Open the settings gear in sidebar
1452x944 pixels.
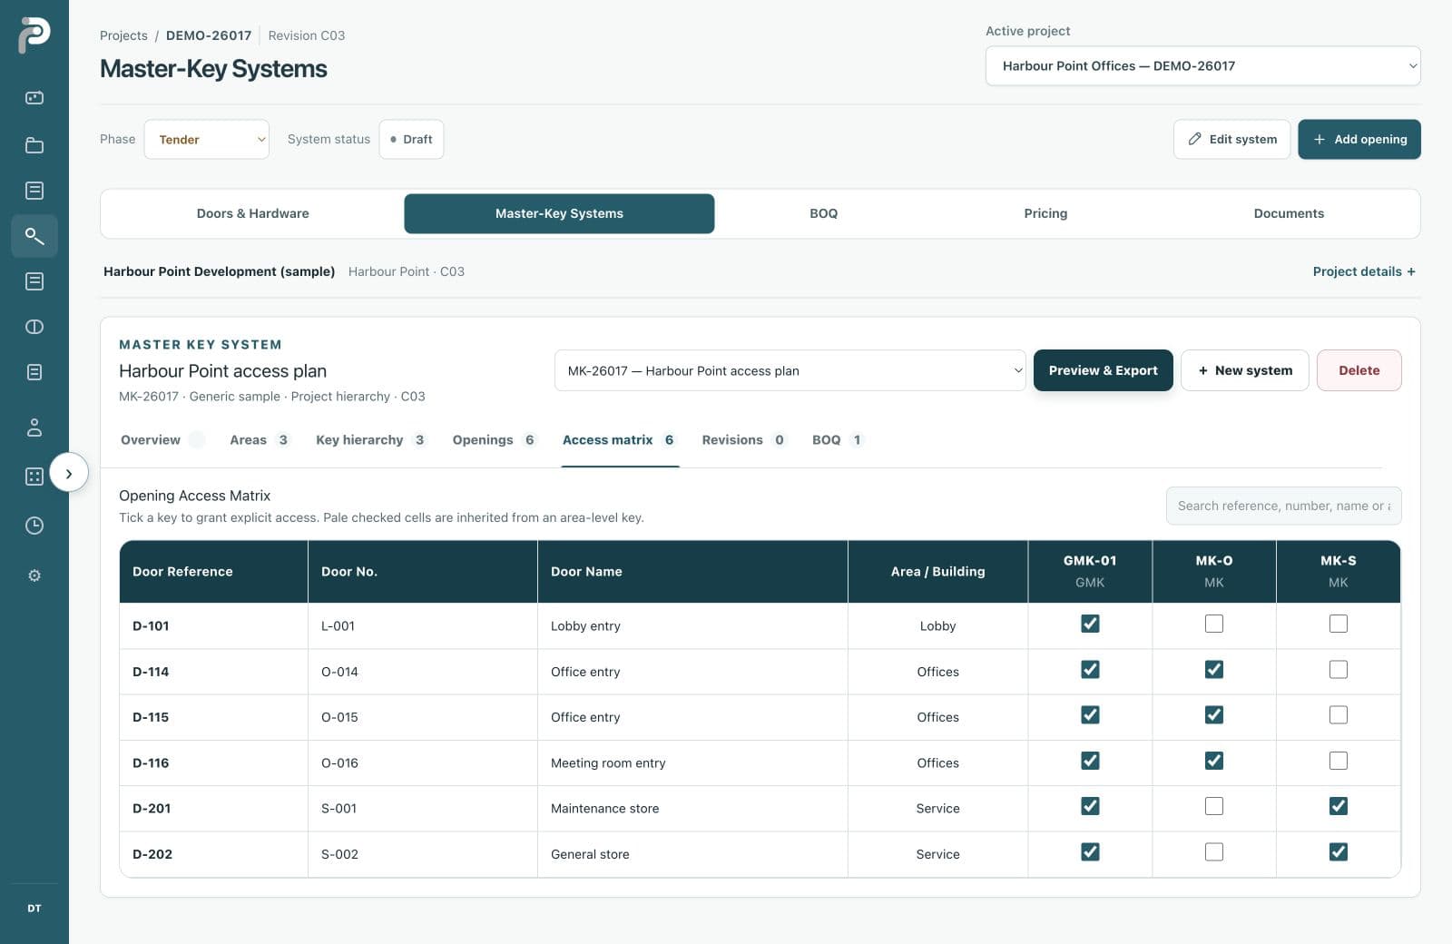34,575
